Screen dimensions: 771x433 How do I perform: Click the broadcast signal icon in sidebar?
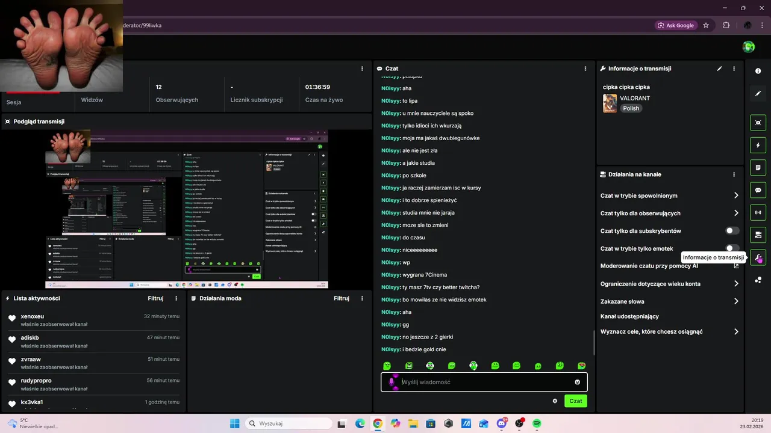pyautogui.click(x=758, y=212)
